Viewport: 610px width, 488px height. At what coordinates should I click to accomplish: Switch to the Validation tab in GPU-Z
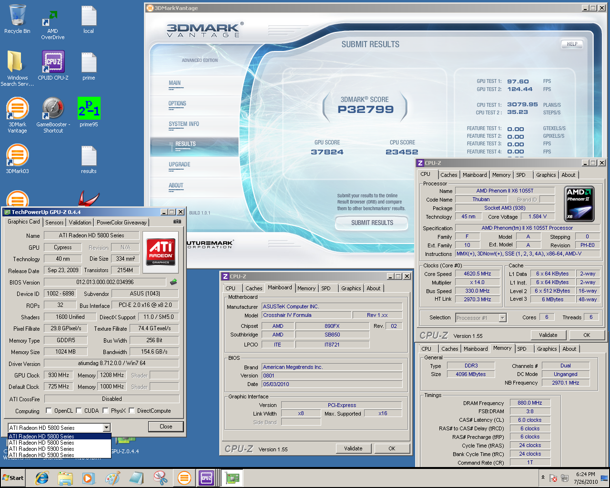coord(80,223)
